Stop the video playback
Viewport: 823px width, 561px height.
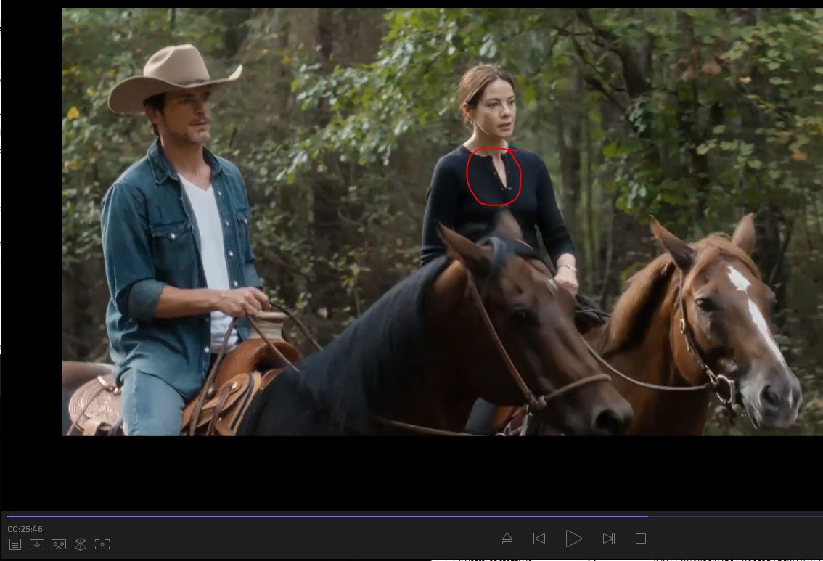[x=640, y=539]
